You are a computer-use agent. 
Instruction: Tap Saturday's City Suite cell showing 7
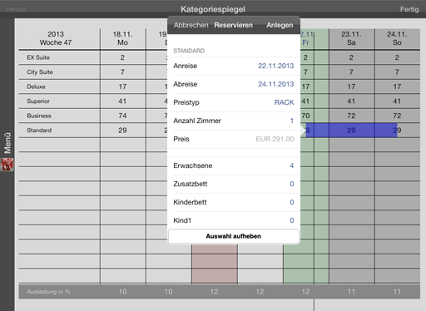point(351,72)
